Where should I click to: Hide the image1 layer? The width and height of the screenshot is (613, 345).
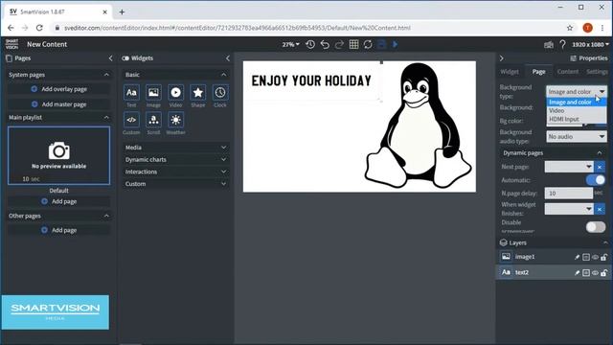(595, 257)
